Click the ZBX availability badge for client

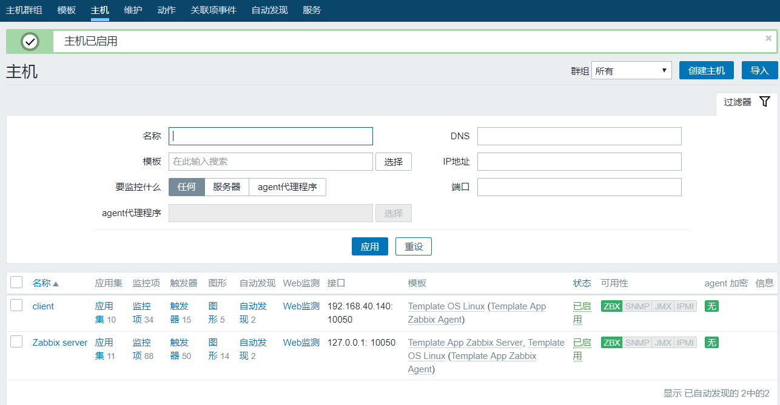(x=612, y=306)
